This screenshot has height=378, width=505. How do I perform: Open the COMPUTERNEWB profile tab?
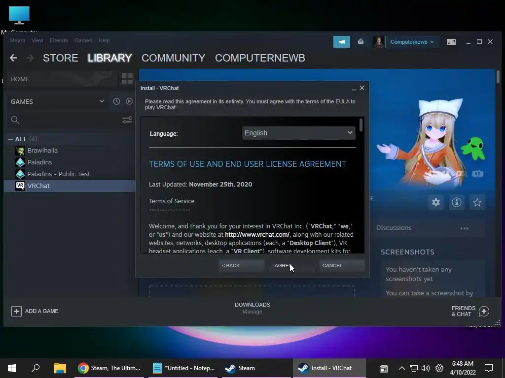[260, 58]
